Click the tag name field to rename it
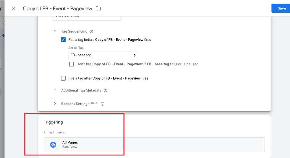This screenshot has width=290, height=158. [57, 8]
